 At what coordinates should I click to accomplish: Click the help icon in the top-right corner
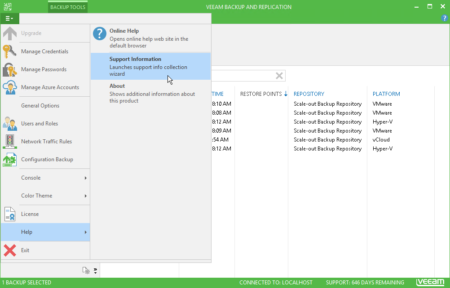coord(444,18)
